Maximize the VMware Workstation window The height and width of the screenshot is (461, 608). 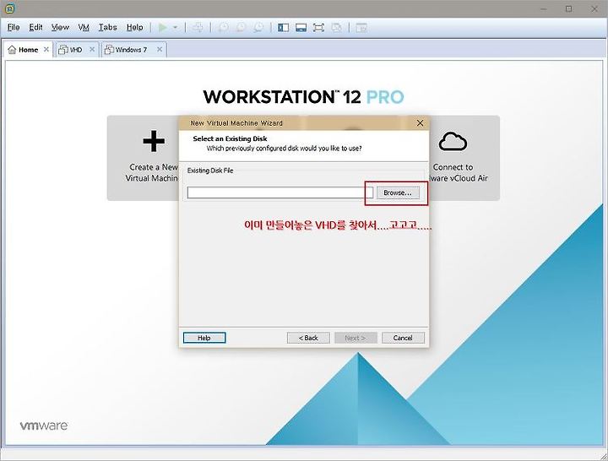(568, 8)
